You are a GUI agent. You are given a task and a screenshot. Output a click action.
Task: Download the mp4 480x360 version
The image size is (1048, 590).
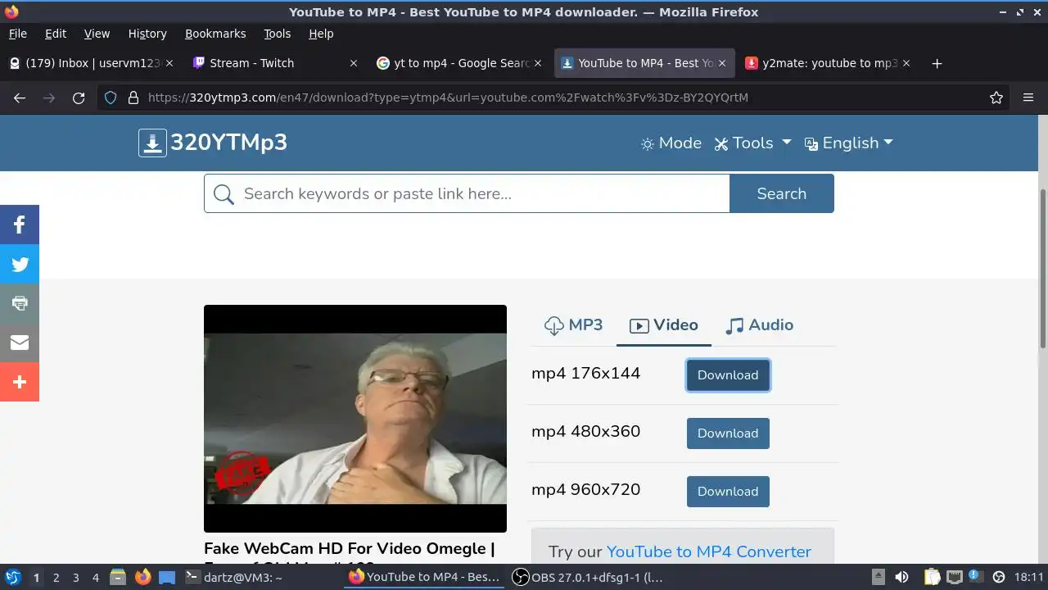[728, 433]
